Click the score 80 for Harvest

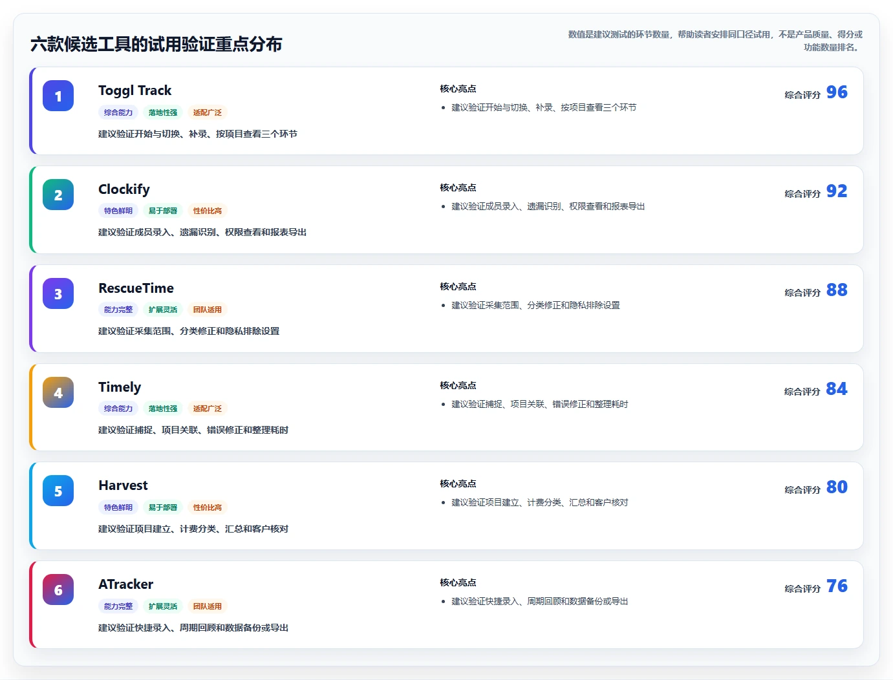point(837,487)
